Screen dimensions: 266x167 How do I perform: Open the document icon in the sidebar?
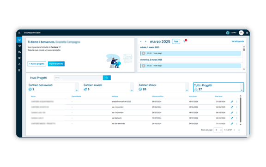tap(19, 70)
